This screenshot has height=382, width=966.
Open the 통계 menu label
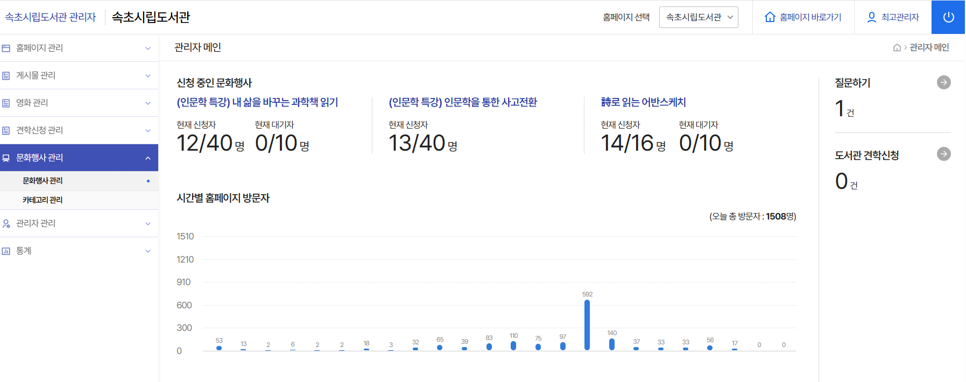click(x=24, y=251)
